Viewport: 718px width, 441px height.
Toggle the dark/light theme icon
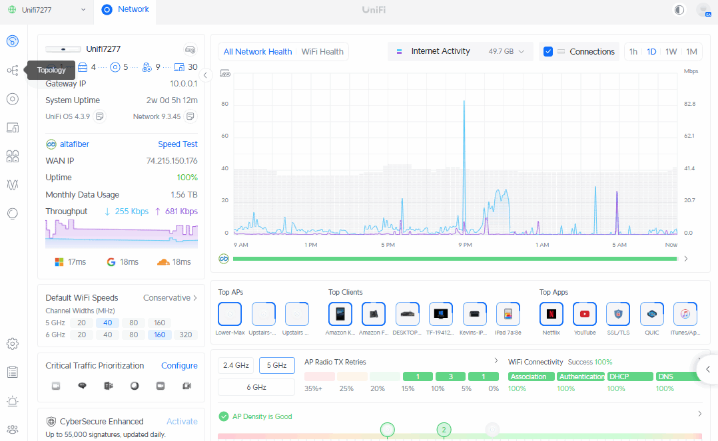(679, 10)
